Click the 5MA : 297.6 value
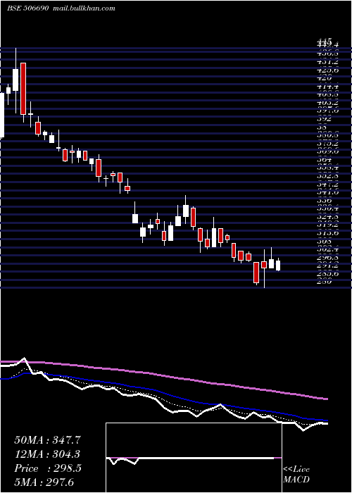 (44, 482)
